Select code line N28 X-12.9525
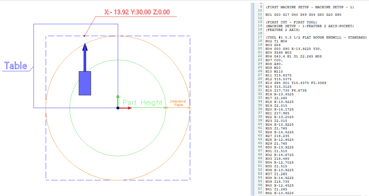This screenshot has width=369, height=196. click(280, 140)
